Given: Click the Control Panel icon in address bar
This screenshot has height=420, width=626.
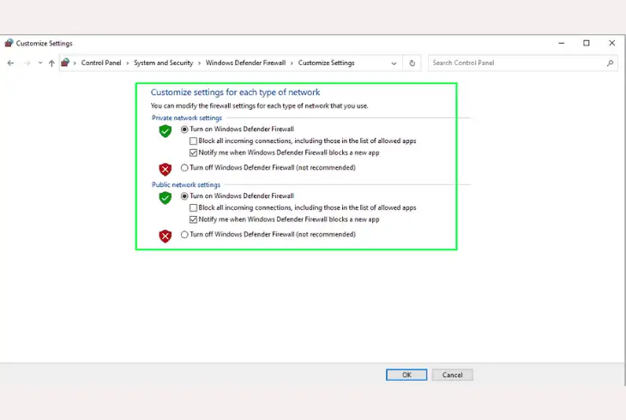Looking at the screenshot, I should click(65, 63).
